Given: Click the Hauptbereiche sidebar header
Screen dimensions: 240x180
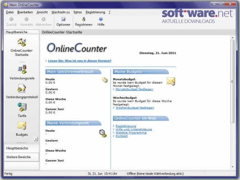Looking at the screenshot, I should pyautogui.click(x=22, y=32).
